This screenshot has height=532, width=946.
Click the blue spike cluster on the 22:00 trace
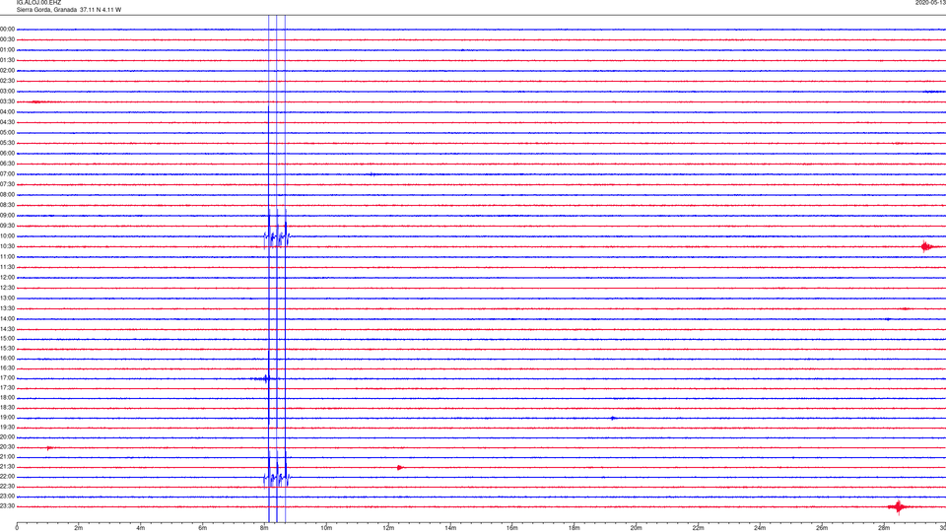(x=277, y=477)
